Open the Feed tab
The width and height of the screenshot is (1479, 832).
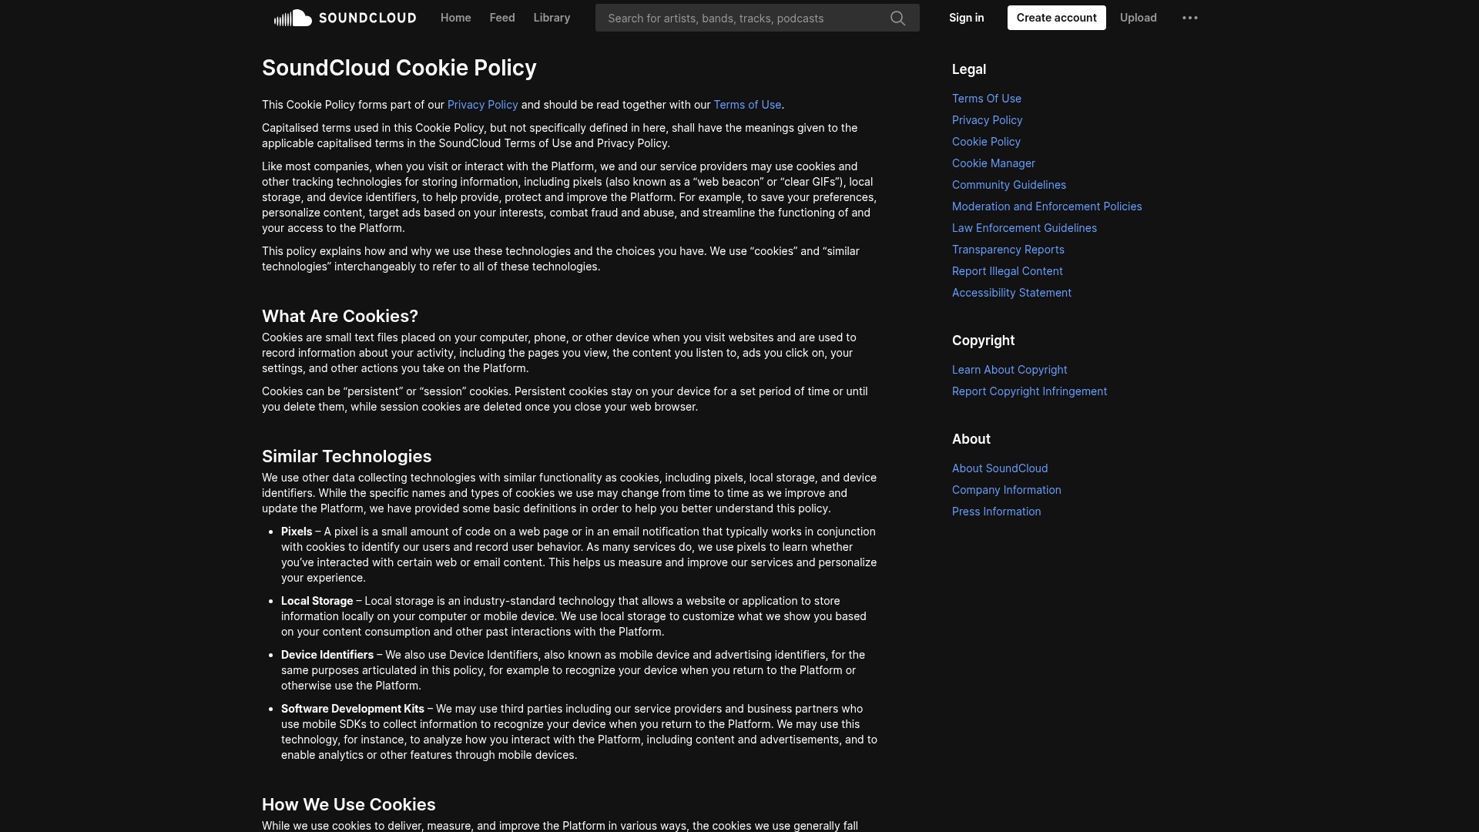tap(502, 18)
